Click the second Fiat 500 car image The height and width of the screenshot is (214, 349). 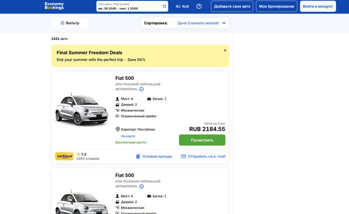(82, 202)
